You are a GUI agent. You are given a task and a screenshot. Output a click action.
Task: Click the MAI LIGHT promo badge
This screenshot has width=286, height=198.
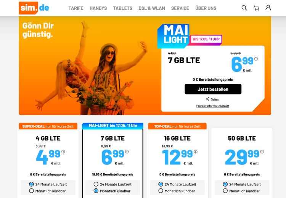coord(174,36)
